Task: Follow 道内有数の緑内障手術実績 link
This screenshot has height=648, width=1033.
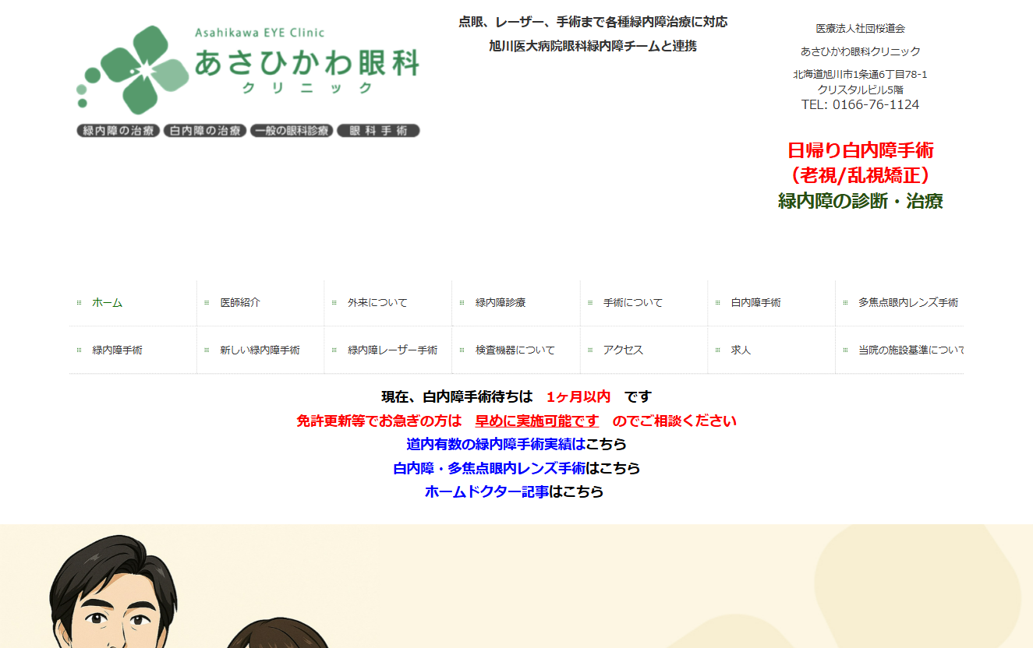Action: pyautogui.click(x=496, y=445)
